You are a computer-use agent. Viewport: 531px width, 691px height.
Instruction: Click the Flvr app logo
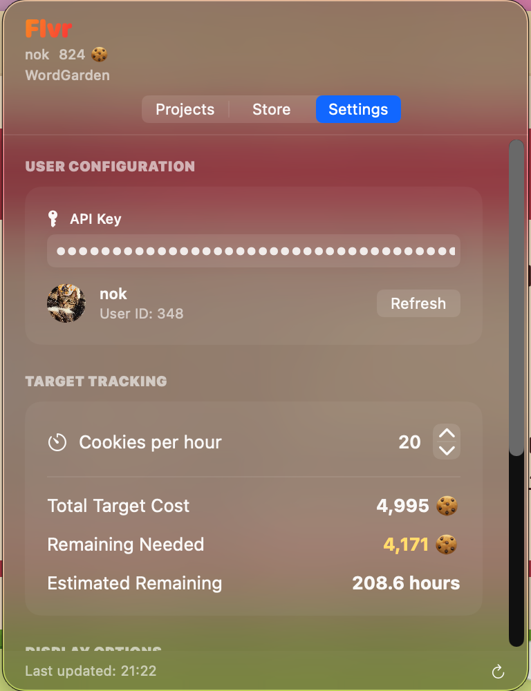48,29
